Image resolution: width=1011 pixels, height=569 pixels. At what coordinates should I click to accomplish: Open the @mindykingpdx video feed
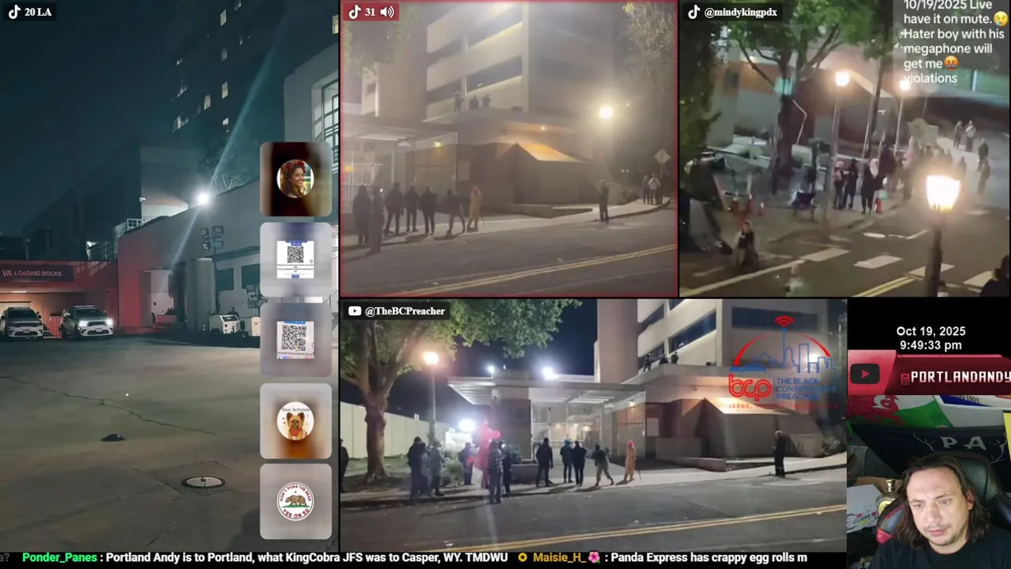coord(845,149)
